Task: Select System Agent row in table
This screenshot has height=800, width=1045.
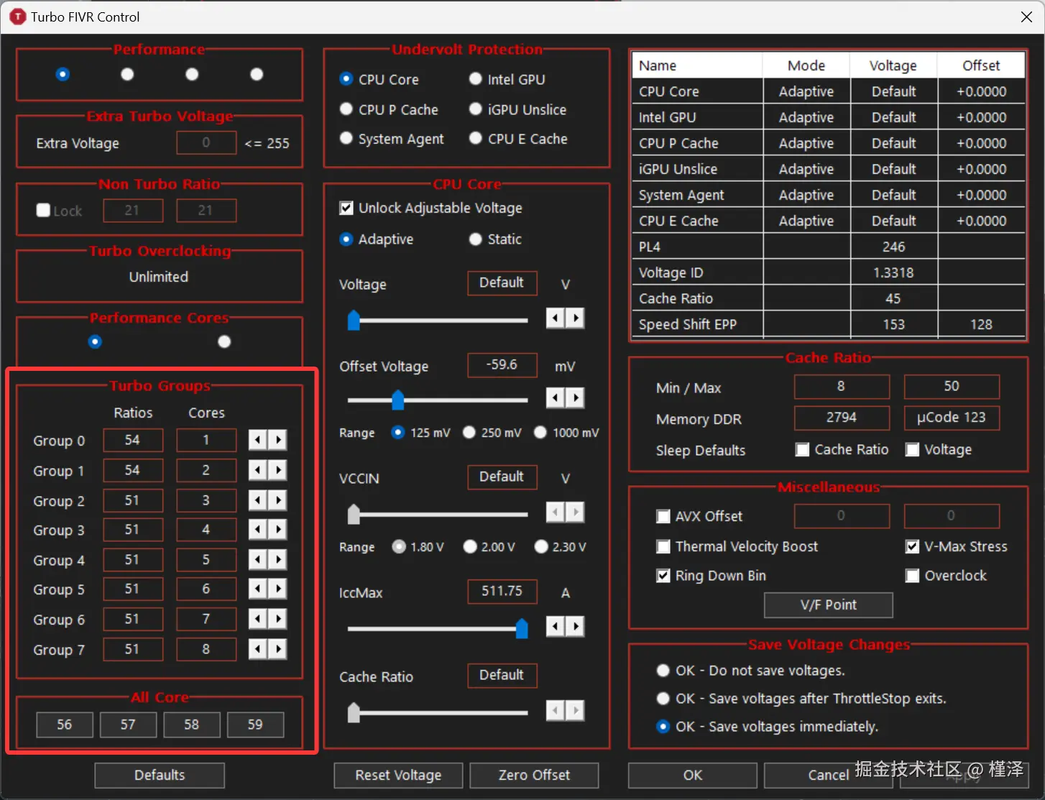Action: (829, 195)
